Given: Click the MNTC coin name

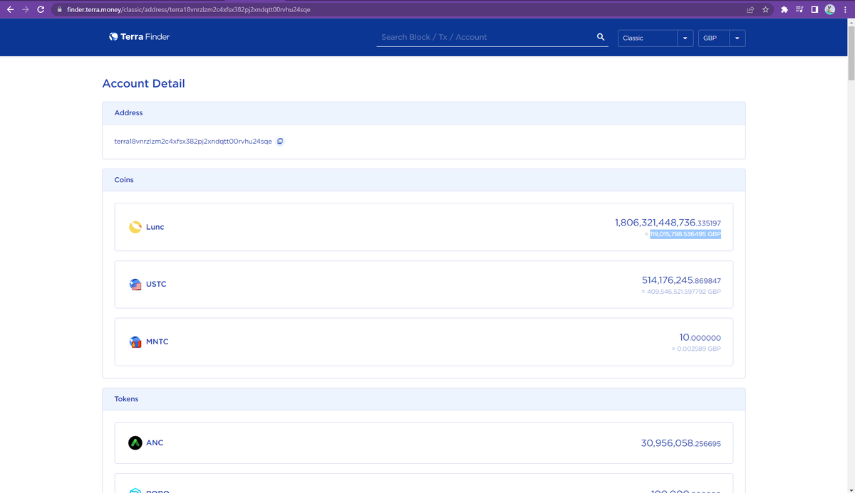Looking at the screenshot, I should (157, 341).
